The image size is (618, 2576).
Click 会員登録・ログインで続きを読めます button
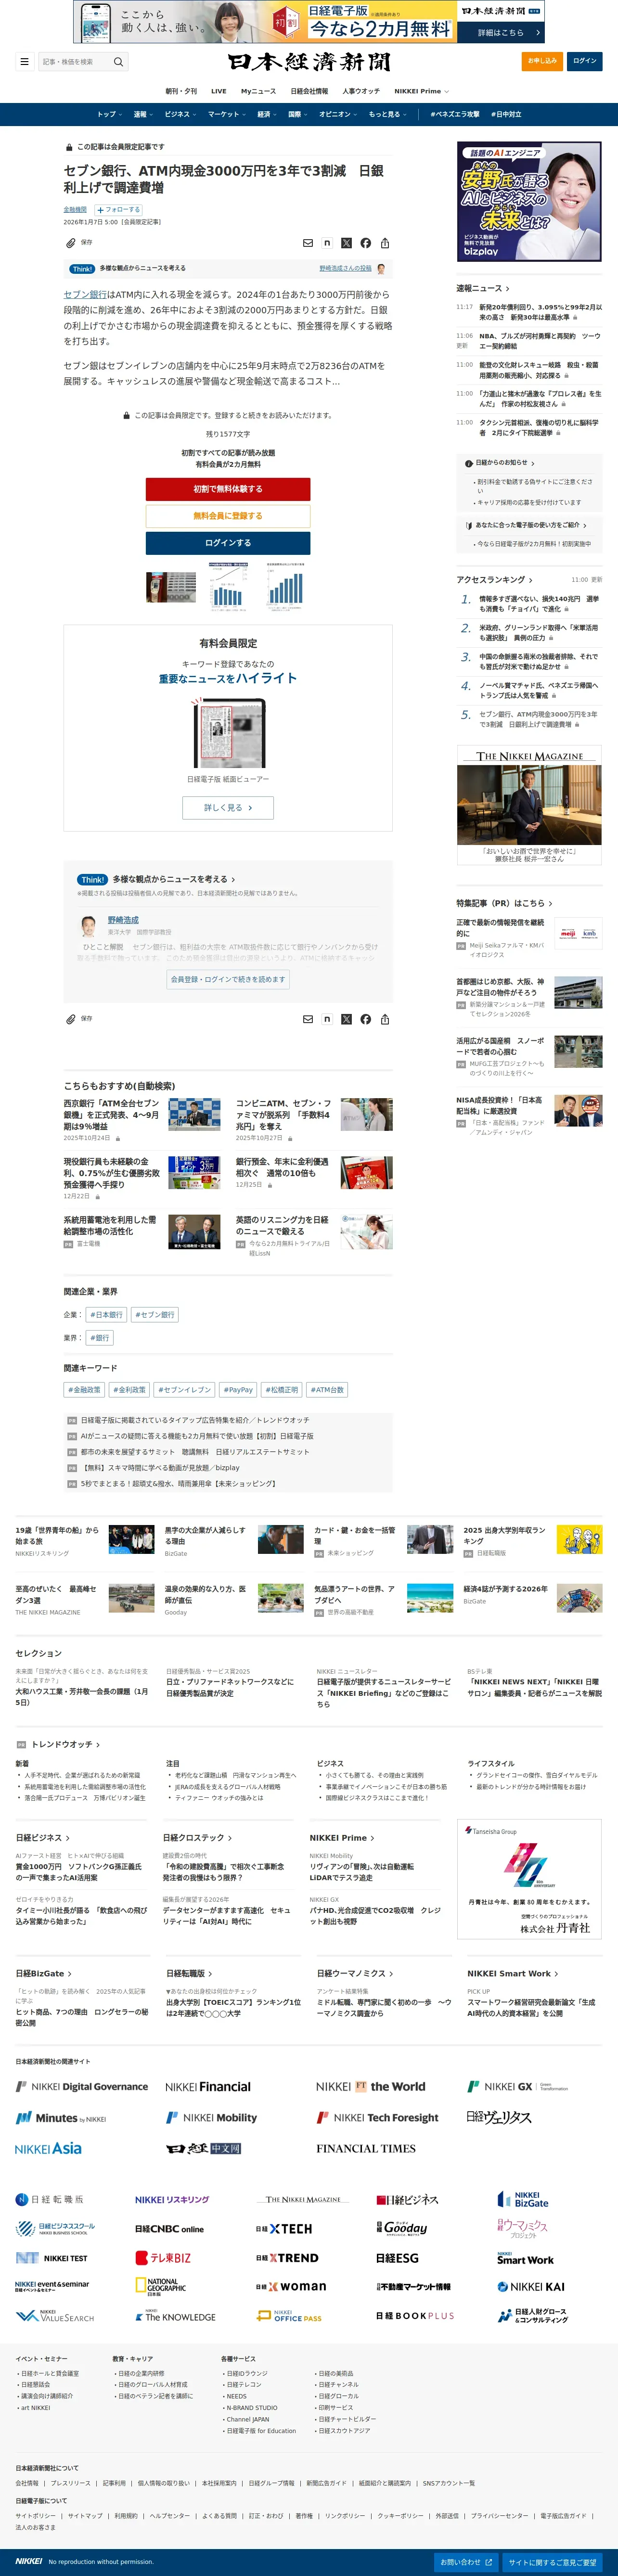point(228,979)
